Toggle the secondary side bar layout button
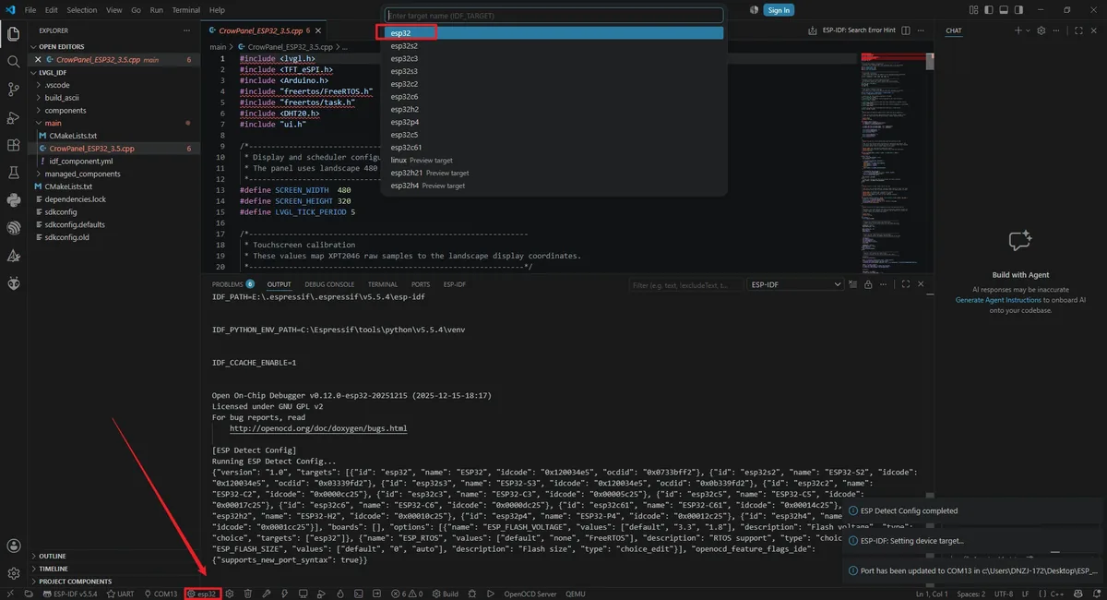 pyautogui.click(x=1018, y=10)
